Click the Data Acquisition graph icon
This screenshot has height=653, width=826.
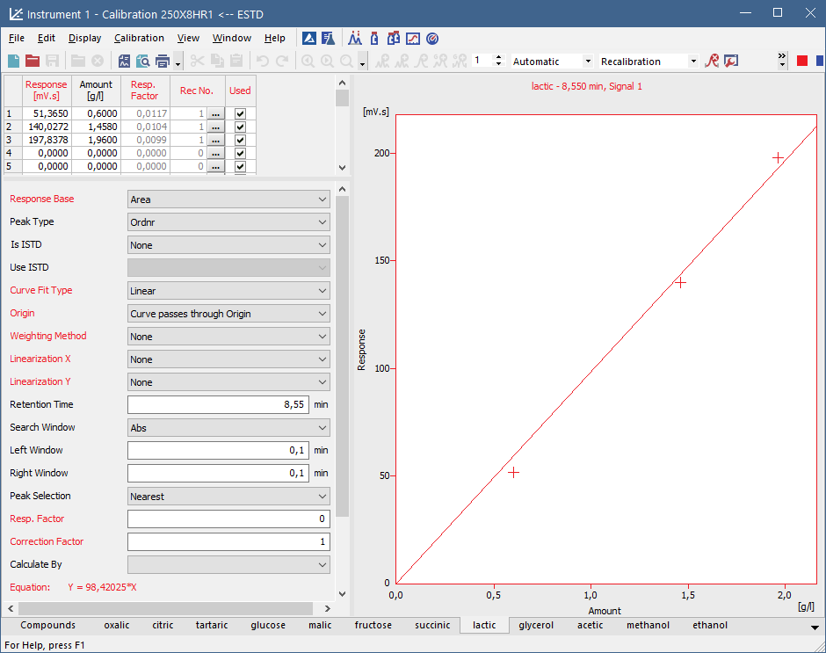(x=413, y=39)
